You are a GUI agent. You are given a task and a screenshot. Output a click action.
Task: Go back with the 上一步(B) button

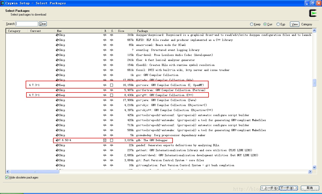coord(270,188)
